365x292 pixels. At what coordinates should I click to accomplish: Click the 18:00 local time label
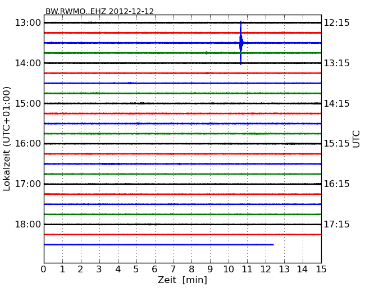point(28,224)
